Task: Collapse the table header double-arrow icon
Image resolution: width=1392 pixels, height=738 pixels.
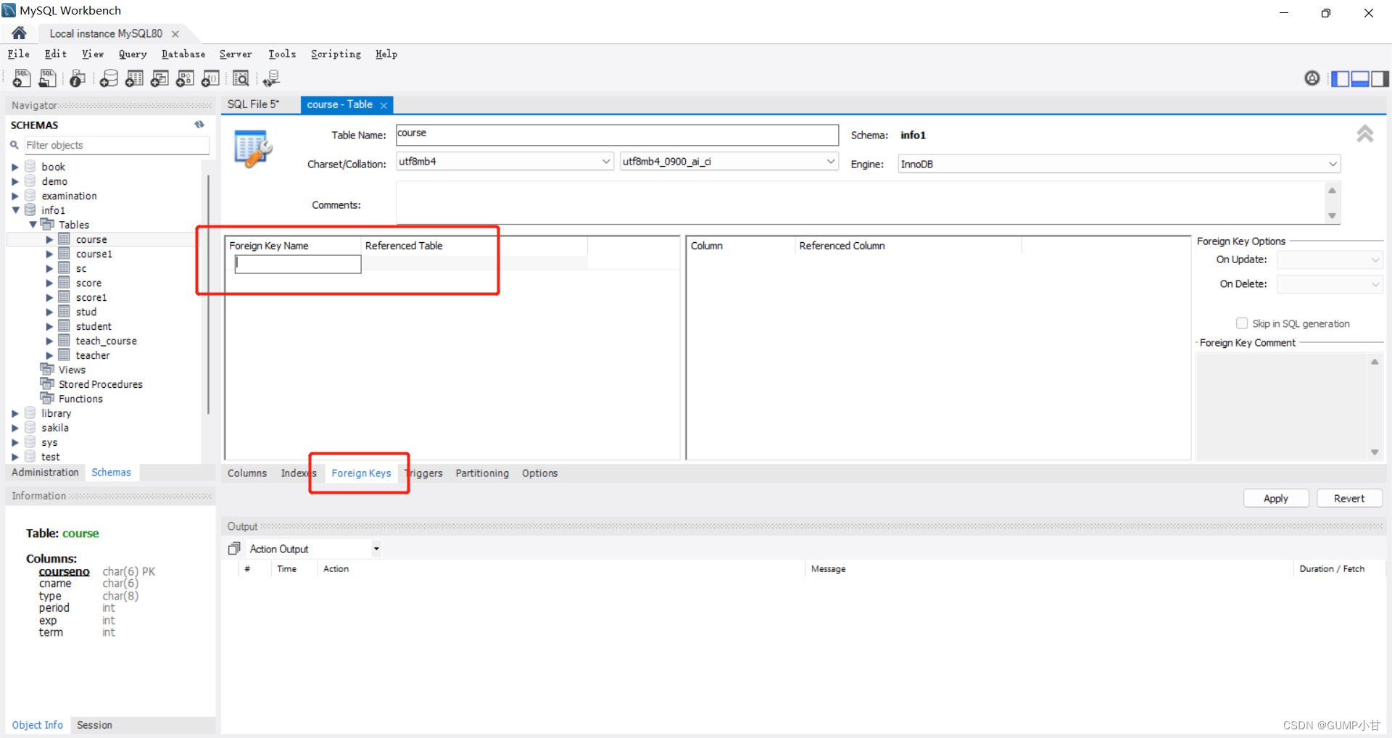Action: point(1365,133)
